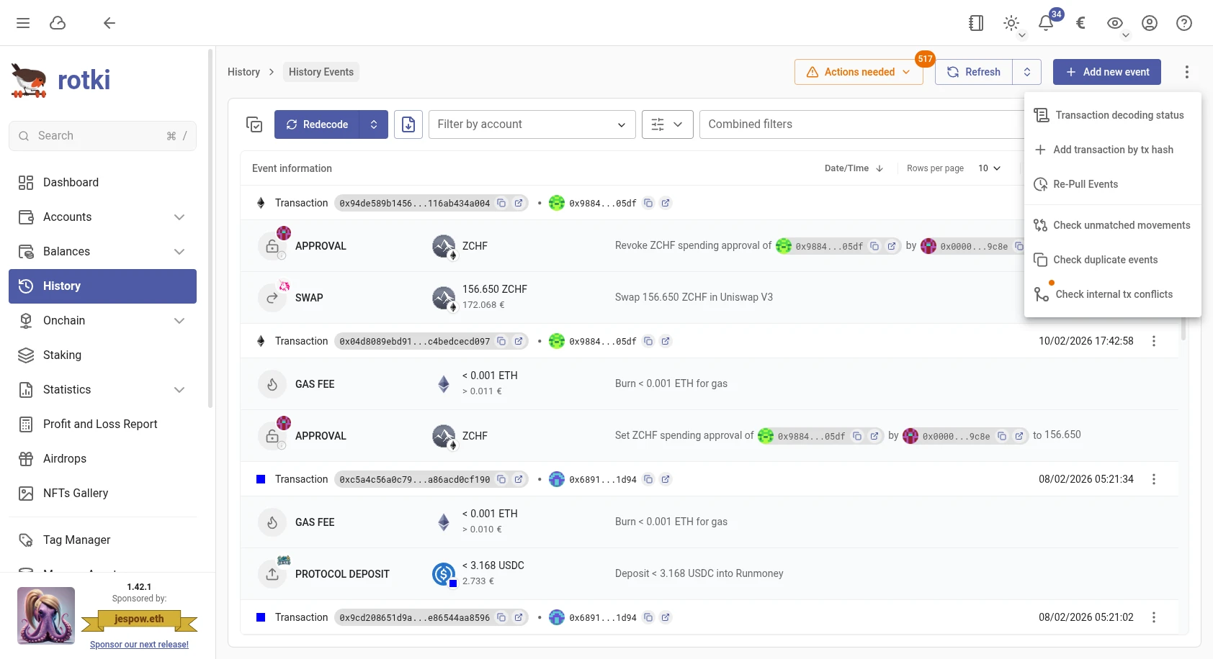Open the Sponsor our next release link
Screen dimensions: 1213x659
tap(139, 644)
